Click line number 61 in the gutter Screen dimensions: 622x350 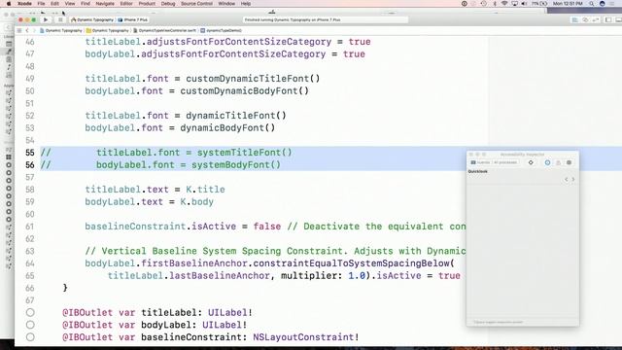(30, 227)
